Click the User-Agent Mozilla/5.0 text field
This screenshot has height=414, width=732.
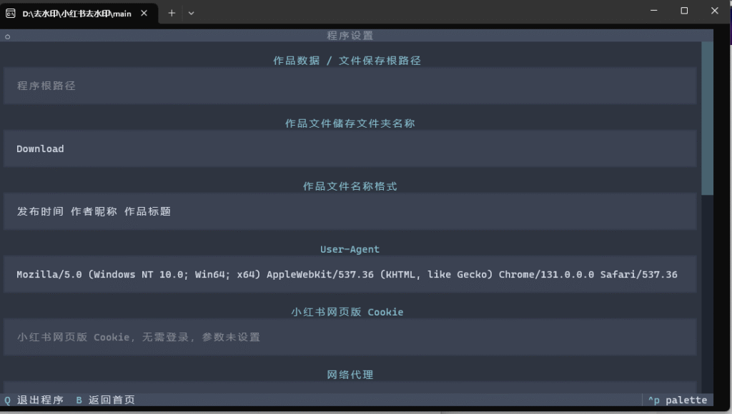[x=350, y=274]
